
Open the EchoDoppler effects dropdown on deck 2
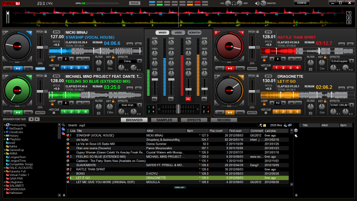(352, 61)
